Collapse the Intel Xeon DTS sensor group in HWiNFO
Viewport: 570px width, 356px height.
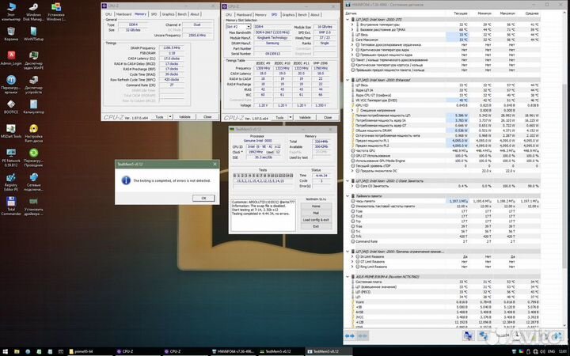348,20
